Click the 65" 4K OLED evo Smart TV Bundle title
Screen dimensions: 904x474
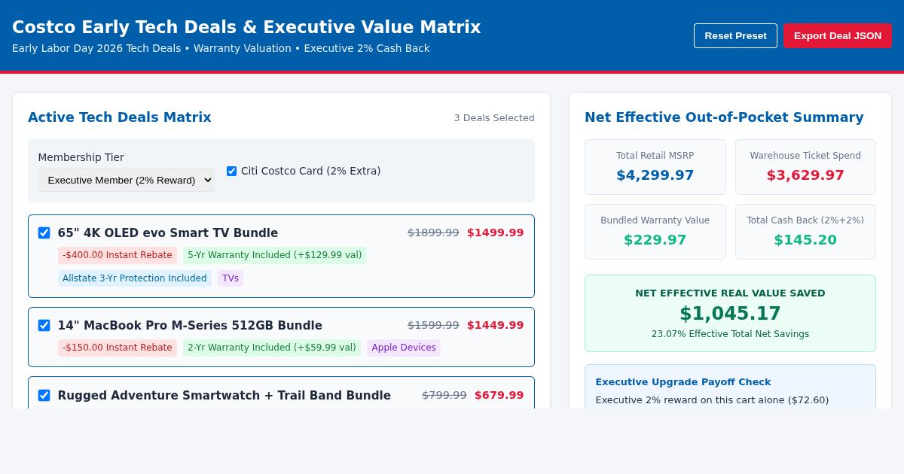168,233
